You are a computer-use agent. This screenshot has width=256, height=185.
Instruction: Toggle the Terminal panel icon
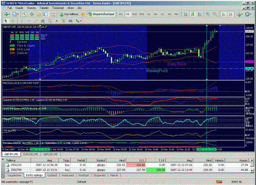pos(46,14)
